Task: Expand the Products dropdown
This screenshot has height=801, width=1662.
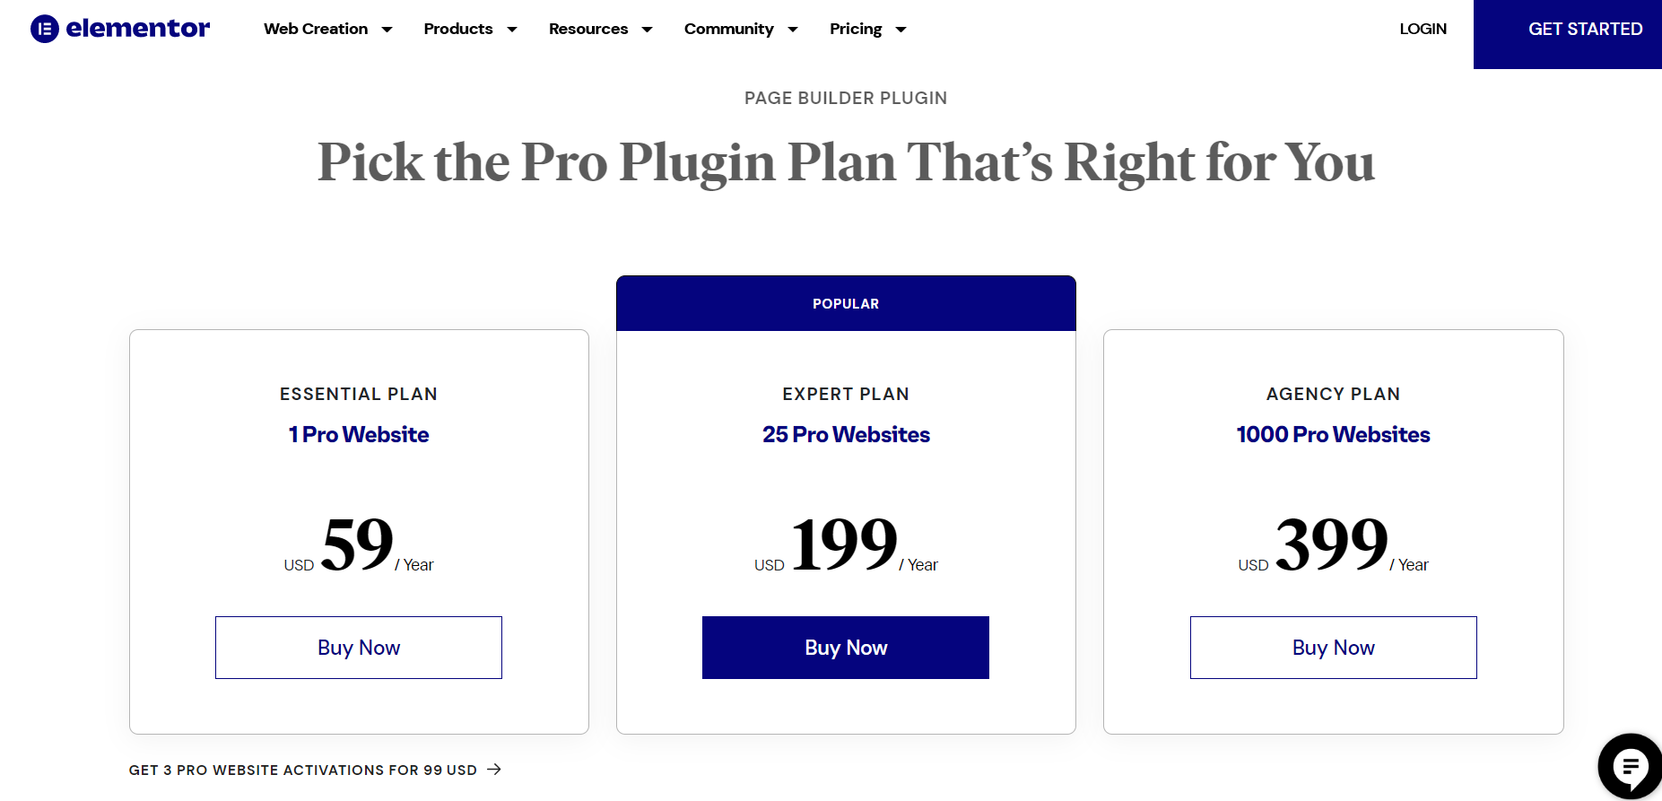Action: click(x=513, y=29)
